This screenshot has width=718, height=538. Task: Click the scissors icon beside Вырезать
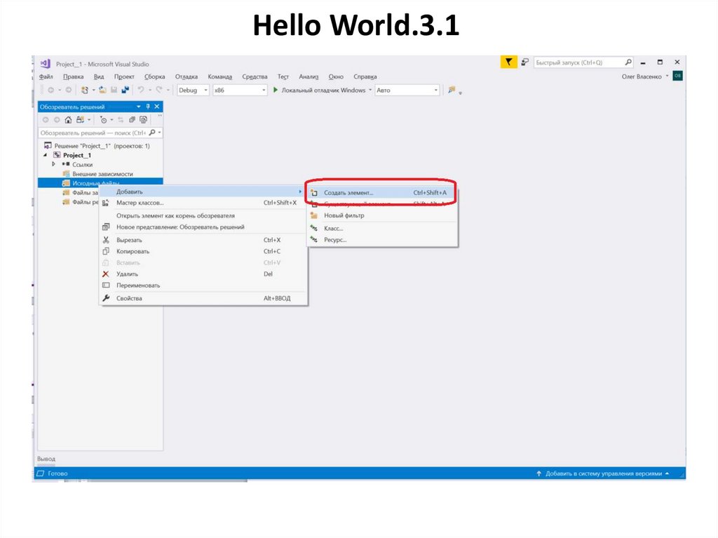(x=106, y=240)
